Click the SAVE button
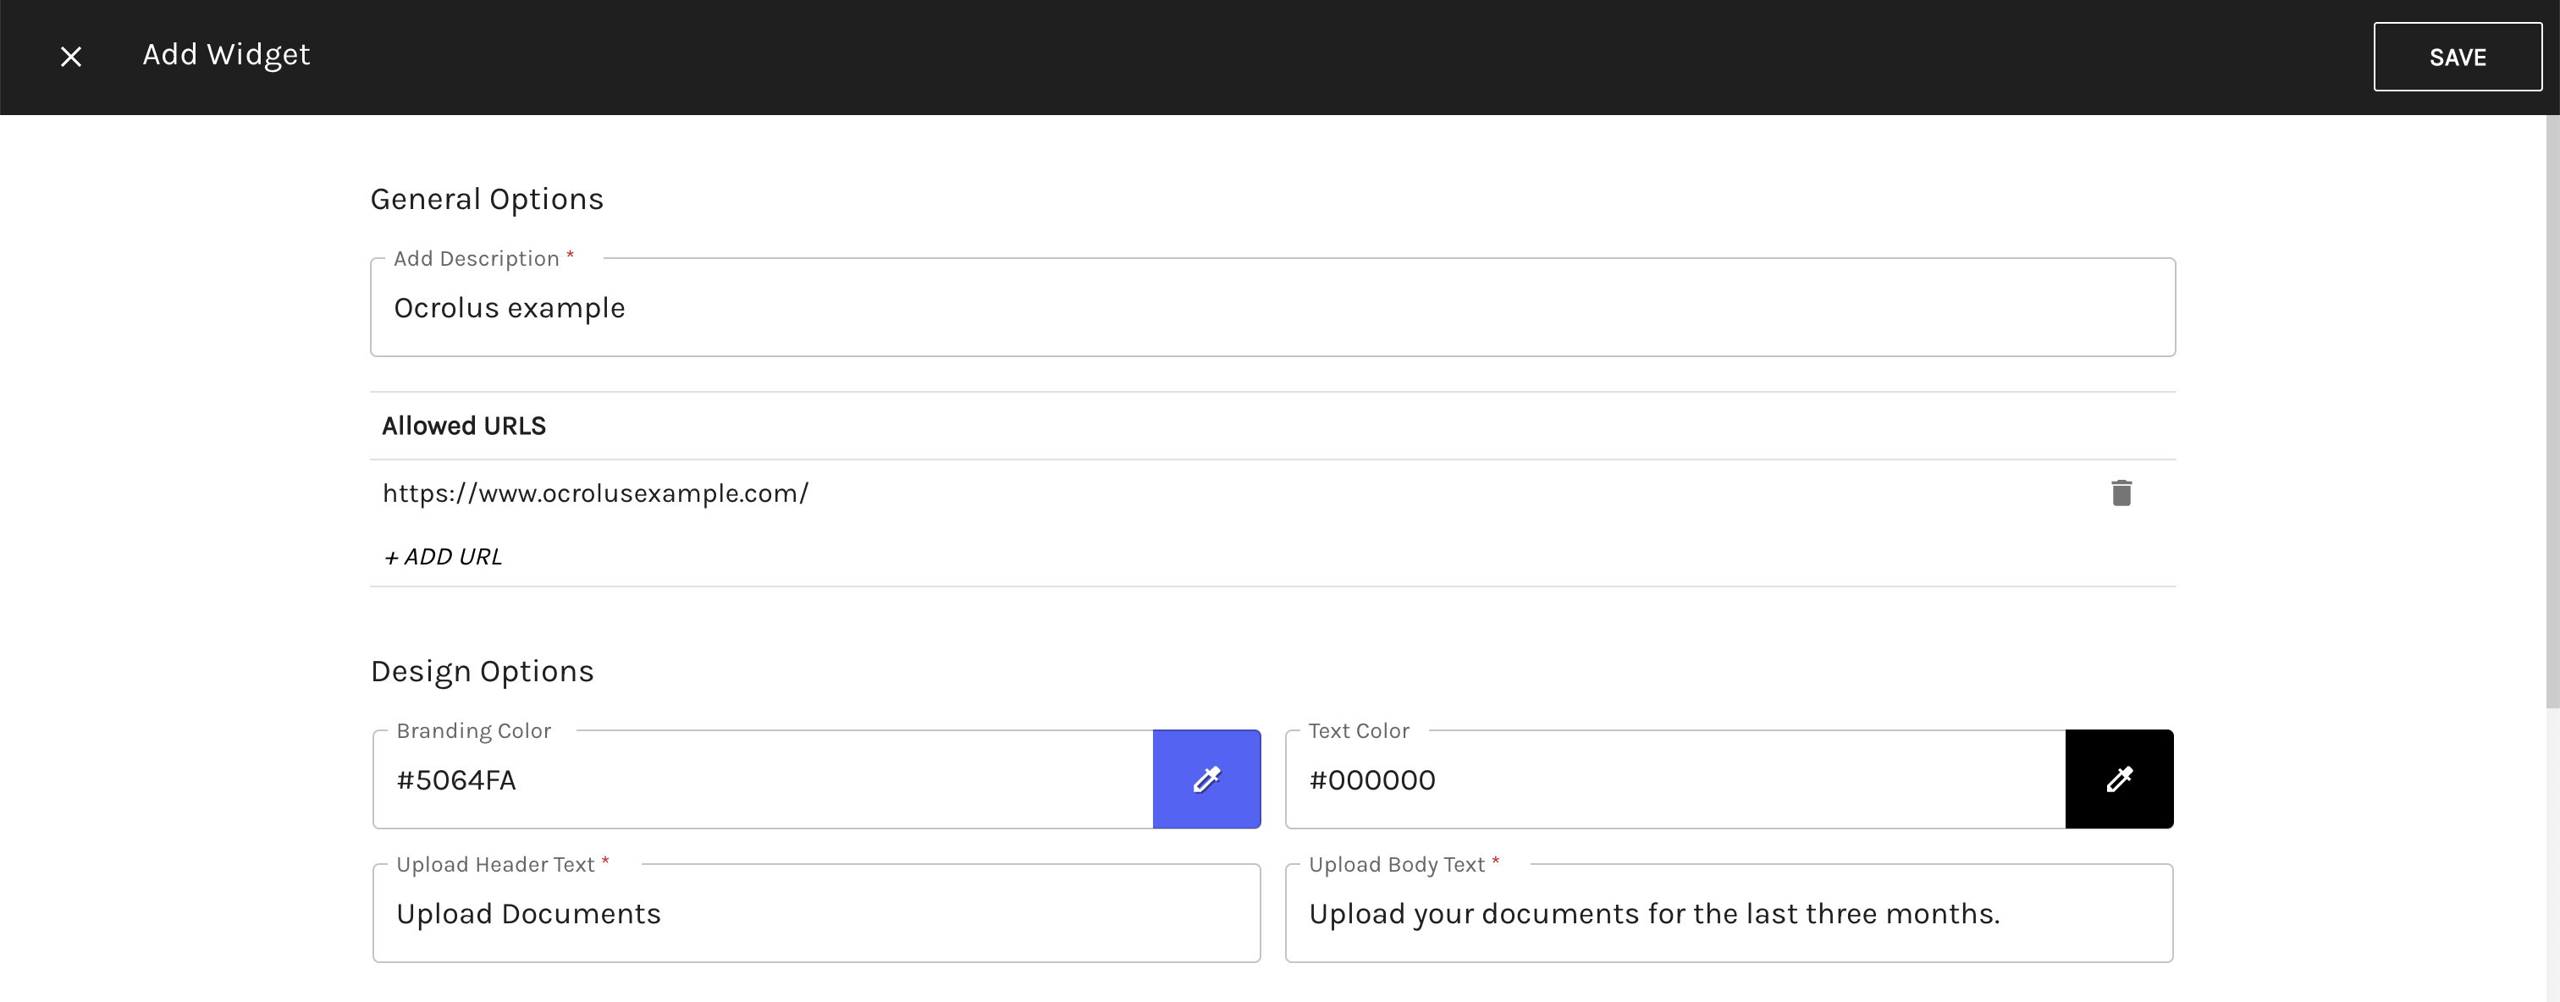Screen dimensions: 2560x1002 2457,58
